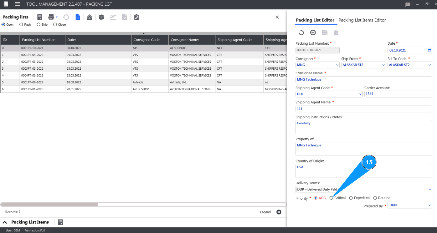This screenshot has height=233, width=437.
Task: Choose the Routine priority radio button
Action: [x=375, y=198]
